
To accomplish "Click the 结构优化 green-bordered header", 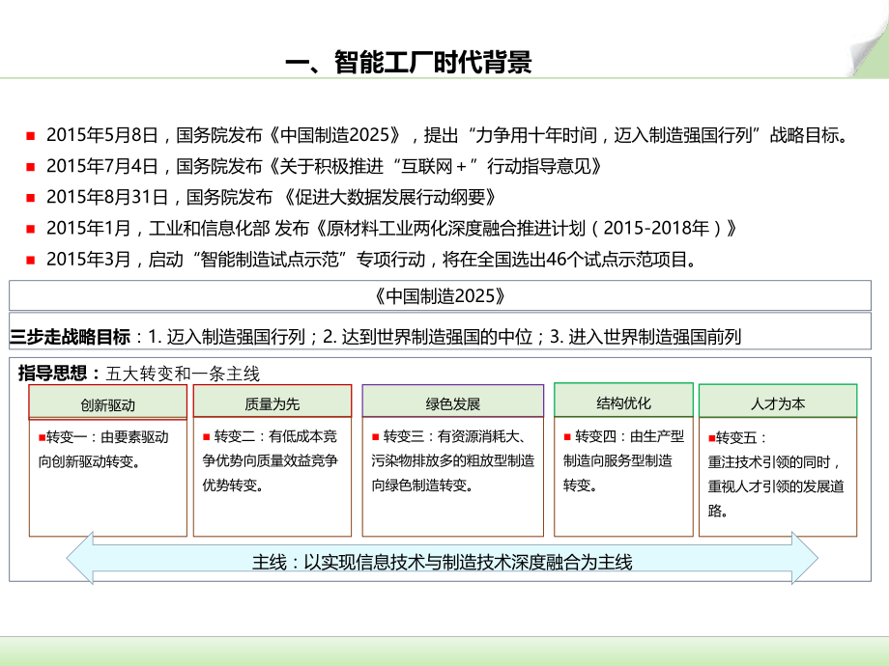I will (623, 399).
